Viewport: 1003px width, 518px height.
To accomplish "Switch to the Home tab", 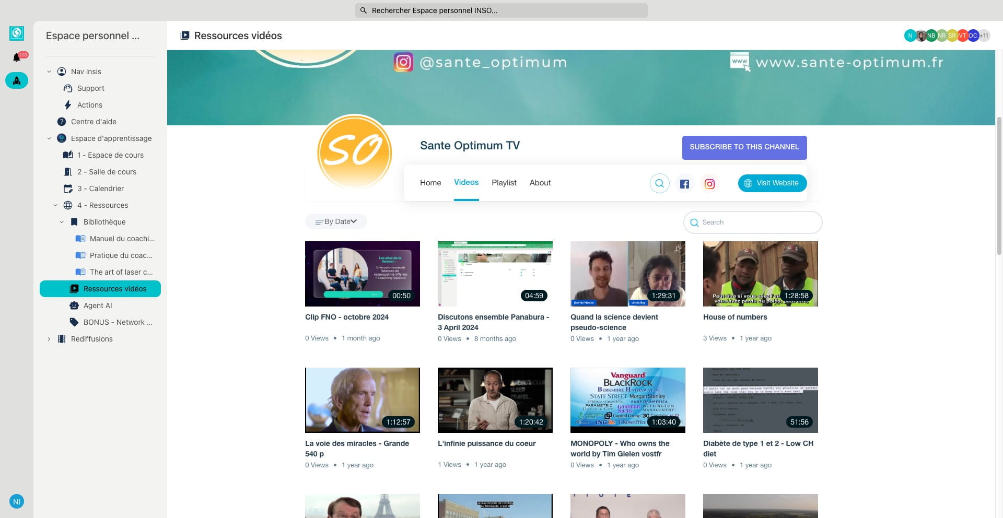I will [x=430, y=183].
